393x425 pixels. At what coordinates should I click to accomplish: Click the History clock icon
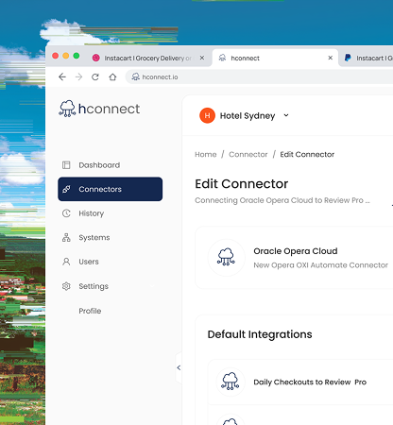click(x=66, y=213)
